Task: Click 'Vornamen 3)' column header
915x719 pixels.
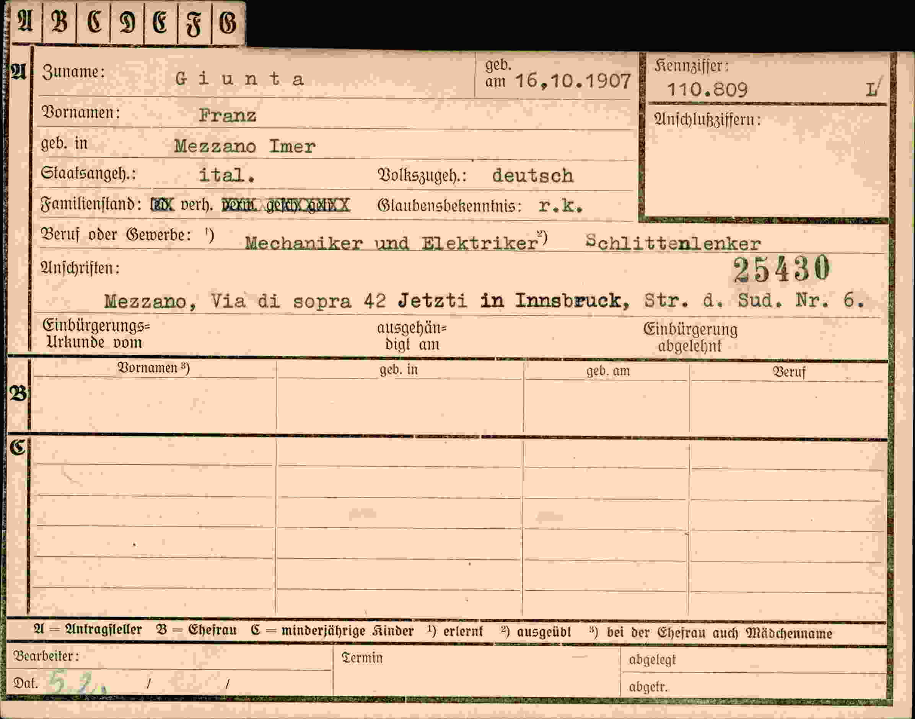Action: [153, 368]
